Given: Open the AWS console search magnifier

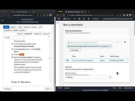Looking at the screenshot, I should (75, 19).
